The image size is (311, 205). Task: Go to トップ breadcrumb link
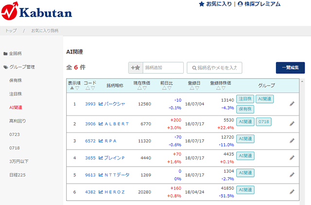coord(11,31)
